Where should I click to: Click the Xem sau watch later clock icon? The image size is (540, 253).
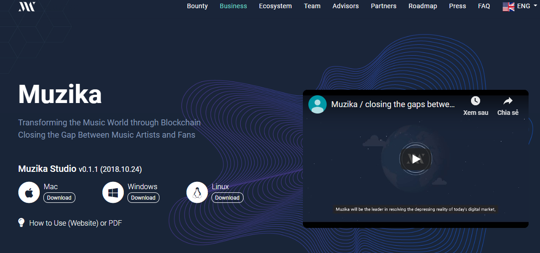pos(476,101)
